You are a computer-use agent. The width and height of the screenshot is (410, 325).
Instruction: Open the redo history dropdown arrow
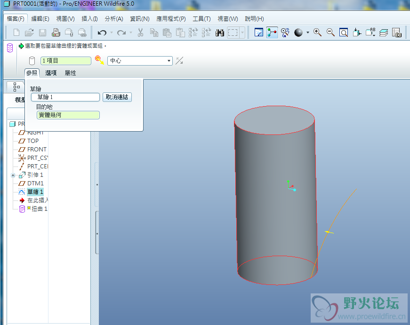(x=131, y=33)
